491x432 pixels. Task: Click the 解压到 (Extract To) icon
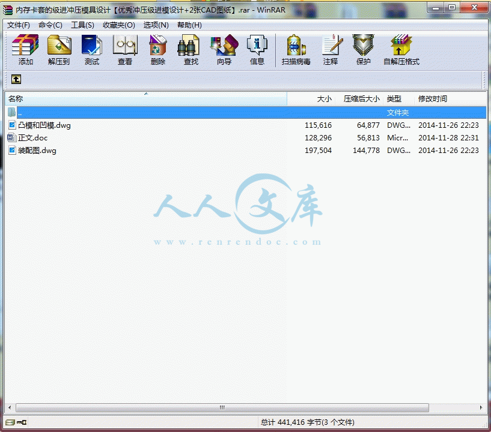59,50
